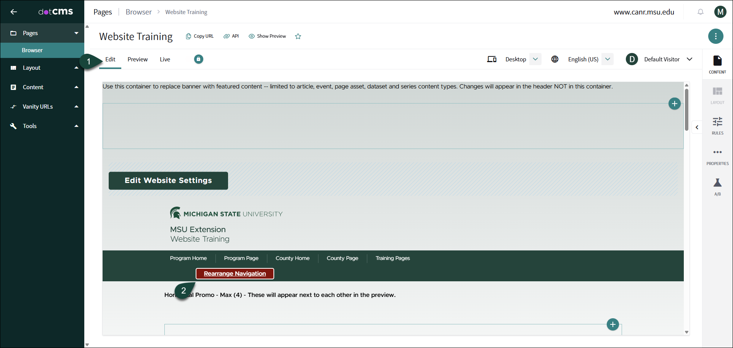Switch to the Live tab
Screen dimensions: 733x348
click(165, 59)
